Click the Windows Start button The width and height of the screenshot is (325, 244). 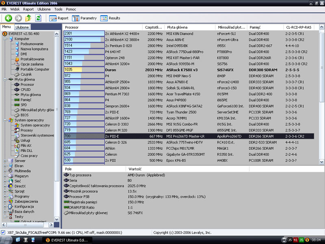[x=6, y=240]
